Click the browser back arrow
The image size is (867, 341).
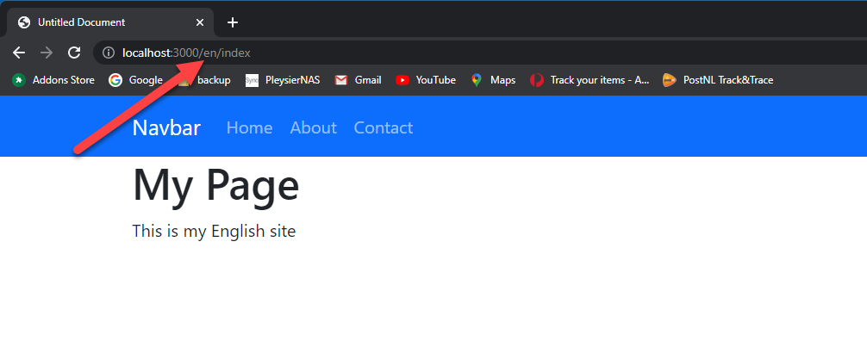click(19, 53)
